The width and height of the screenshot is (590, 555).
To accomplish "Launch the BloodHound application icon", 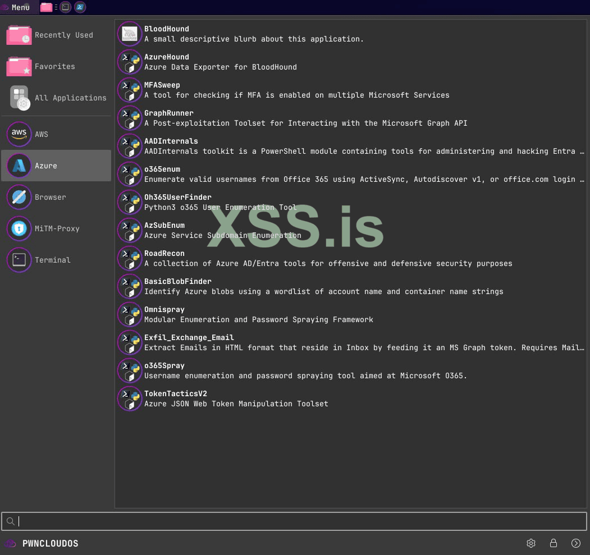I will 130,34.
